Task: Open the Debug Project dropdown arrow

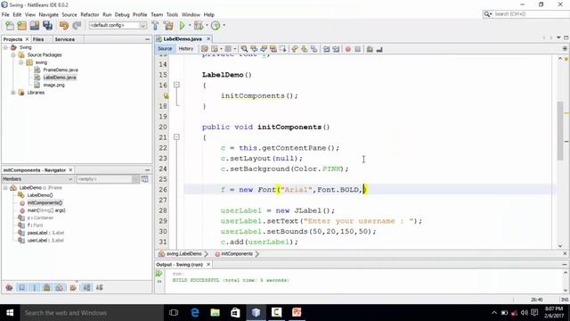Action: coord(207,26)
